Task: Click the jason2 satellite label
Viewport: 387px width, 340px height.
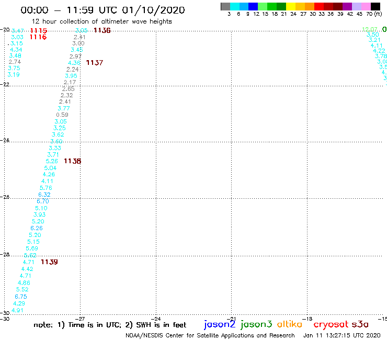Action: (220, 324)
